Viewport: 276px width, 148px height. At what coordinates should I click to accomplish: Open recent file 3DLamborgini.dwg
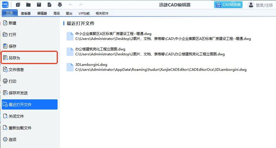91,65
